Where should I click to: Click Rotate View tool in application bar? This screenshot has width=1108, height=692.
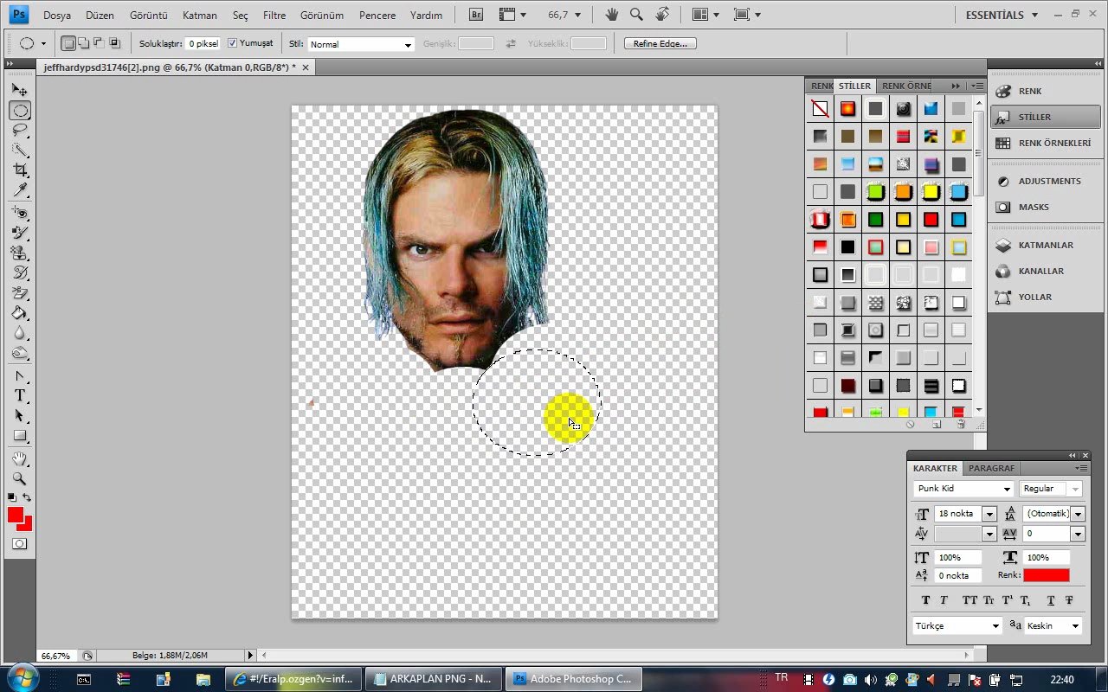(x=662, y=15)
